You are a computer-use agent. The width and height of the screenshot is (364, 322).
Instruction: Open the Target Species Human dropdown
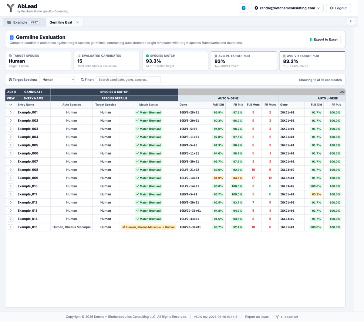click(x=57, y=80)
